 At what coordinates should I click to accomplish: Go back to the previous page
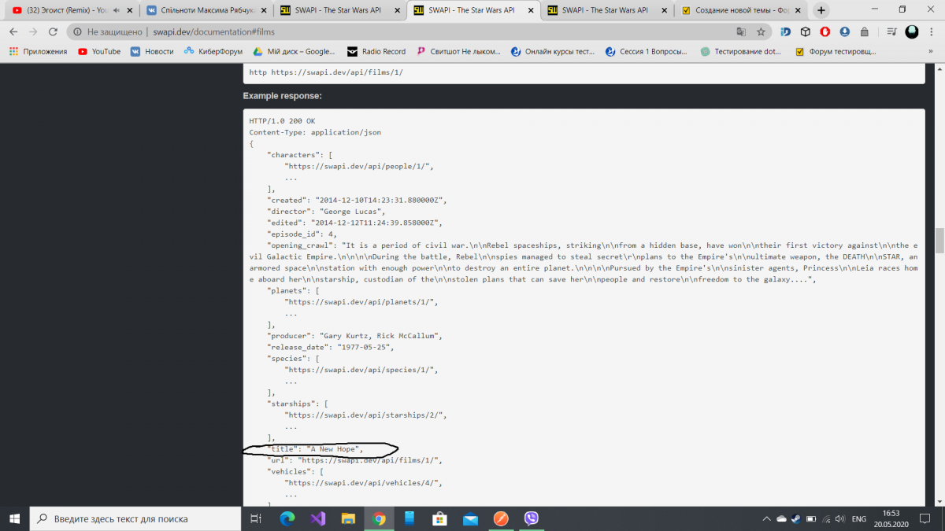pos(13,31)
